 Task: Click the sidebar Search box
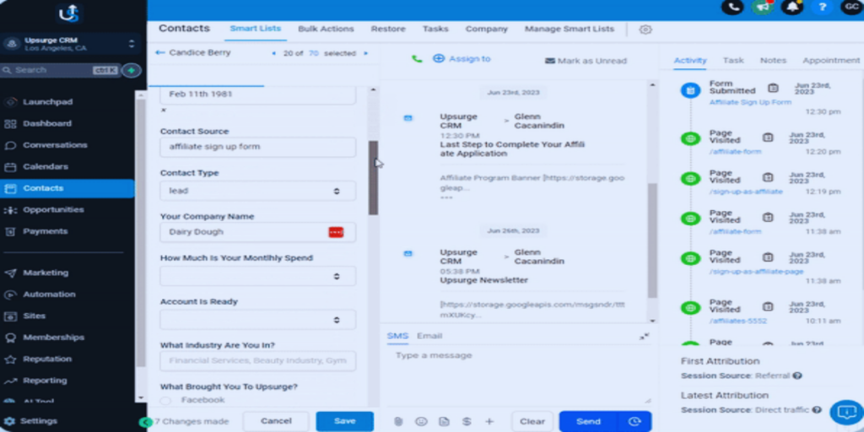60,71
